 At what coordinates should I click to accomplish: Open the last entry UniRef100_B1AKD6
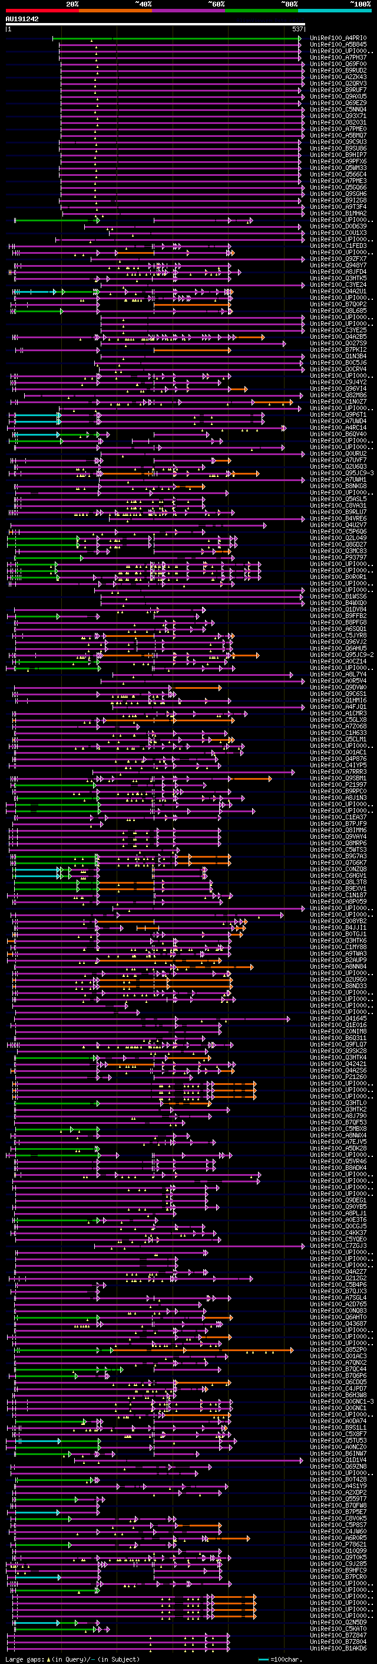(338, 1649)
